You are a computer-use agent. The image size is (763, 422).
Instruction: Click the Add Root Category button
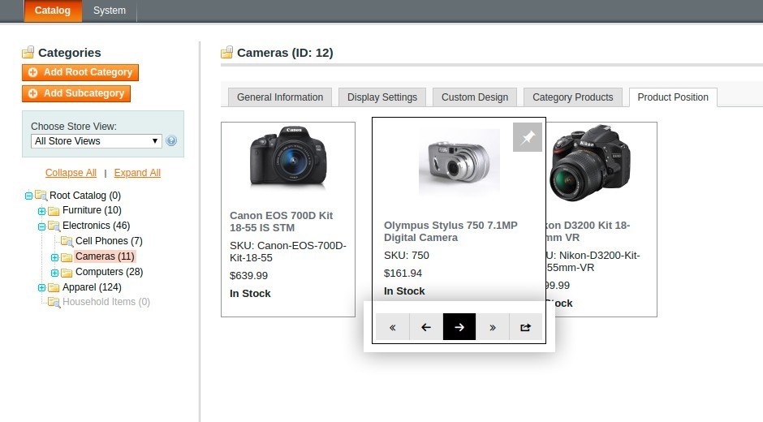point(80,72)
